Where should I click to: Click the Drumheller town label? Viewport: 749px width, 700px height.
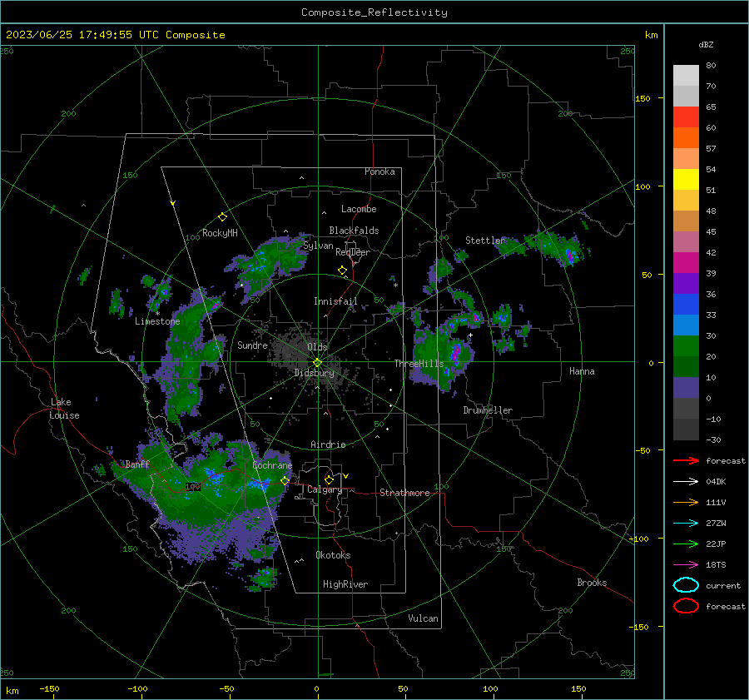[488, 410]
